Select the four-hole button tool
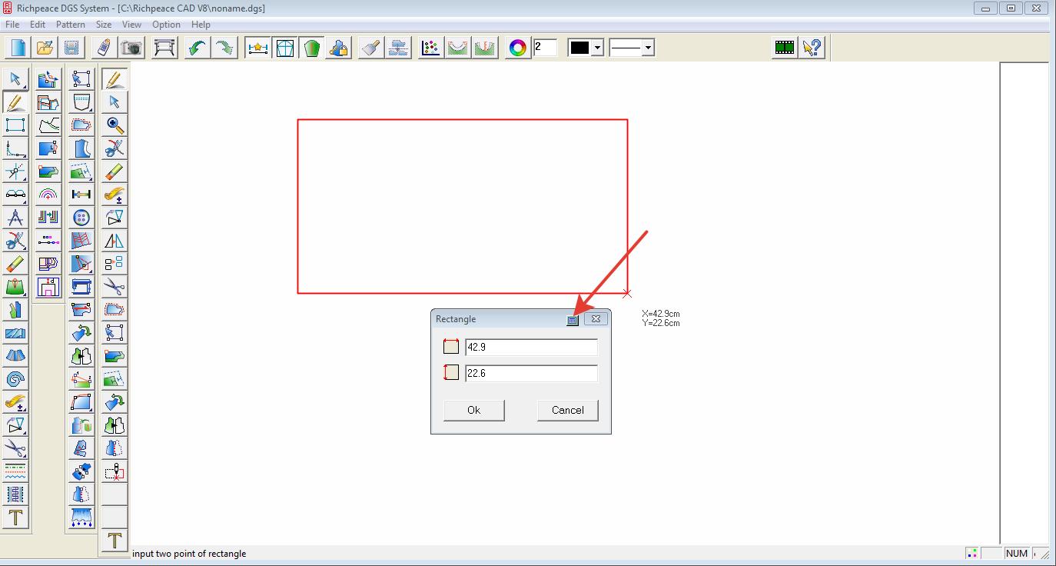The height and width of the screenshot is (566, 1056). tap(81, 217)
